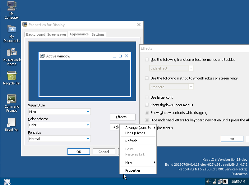This screenshot has width=249, height=185.
Task: Click the Properties for Display title bar icon
Action: [25, 25]
